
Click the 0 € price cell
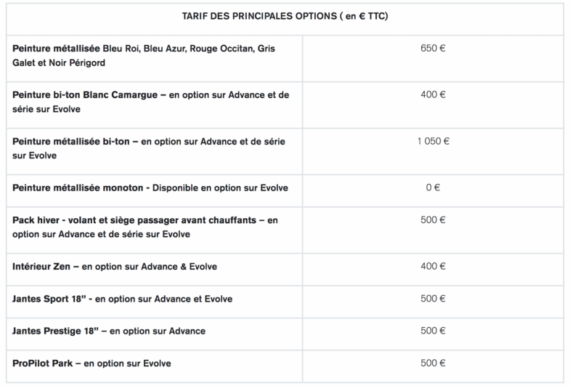(x=433, y=188)
